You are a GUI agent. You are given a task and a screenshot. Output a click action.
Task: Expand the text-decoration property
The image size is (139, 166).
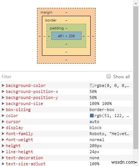click(3, 158)
